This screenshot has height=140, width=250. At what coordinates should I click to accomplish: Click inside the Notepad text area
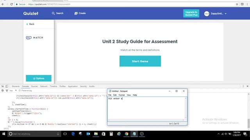(146, 108)
